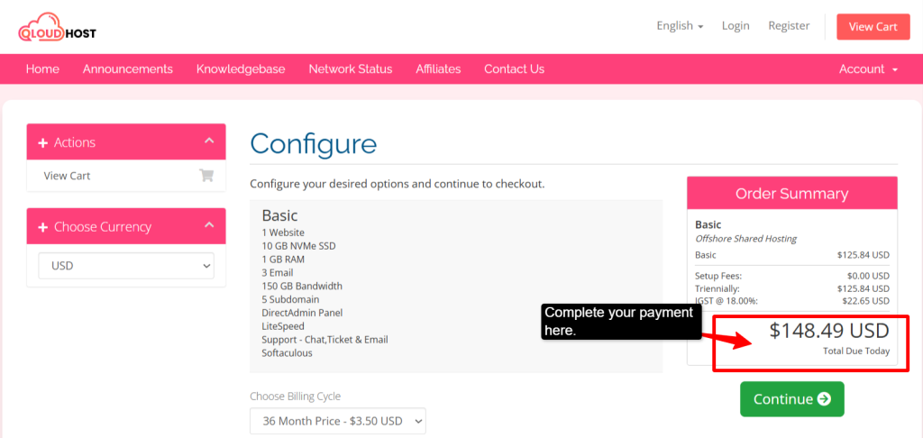Viewport: 923px width, 438px height.
Task: Click the DirectAdmin Panel feature text
Action: tap(302, 313)
